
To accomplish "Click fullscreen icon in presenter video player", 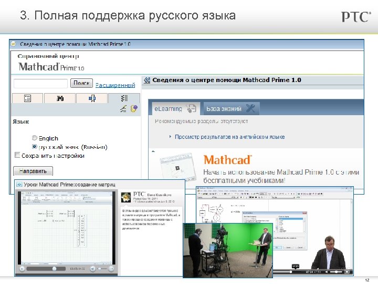I will coord(347,272).
